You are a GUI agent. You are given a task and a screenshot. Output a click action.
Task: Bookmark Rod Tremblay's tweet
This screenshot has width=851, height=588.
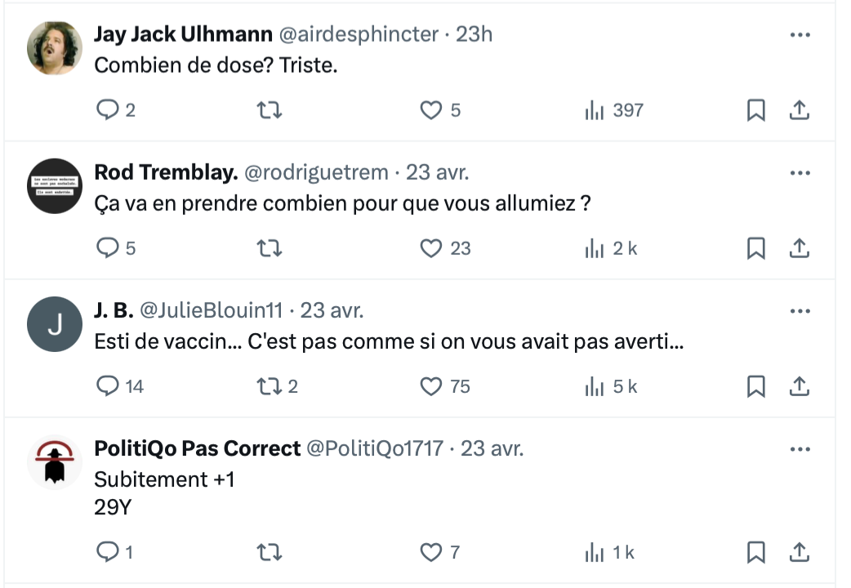coord(756,248)
